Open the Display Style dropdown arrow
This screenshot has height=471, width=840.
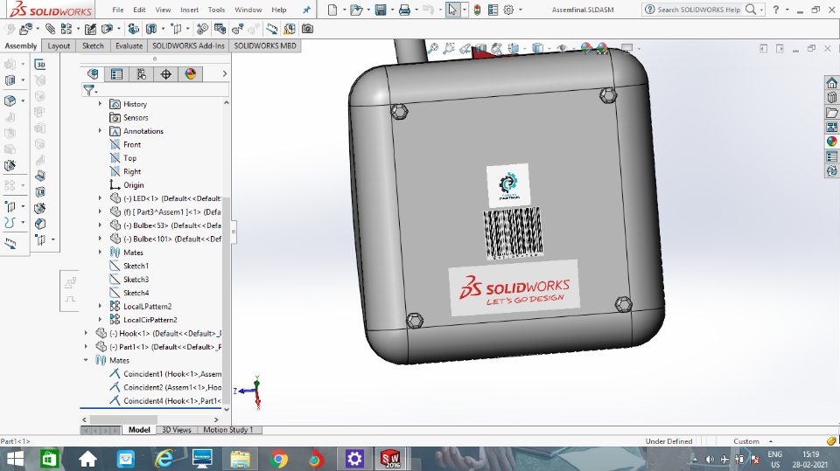[x=549, y=49]
